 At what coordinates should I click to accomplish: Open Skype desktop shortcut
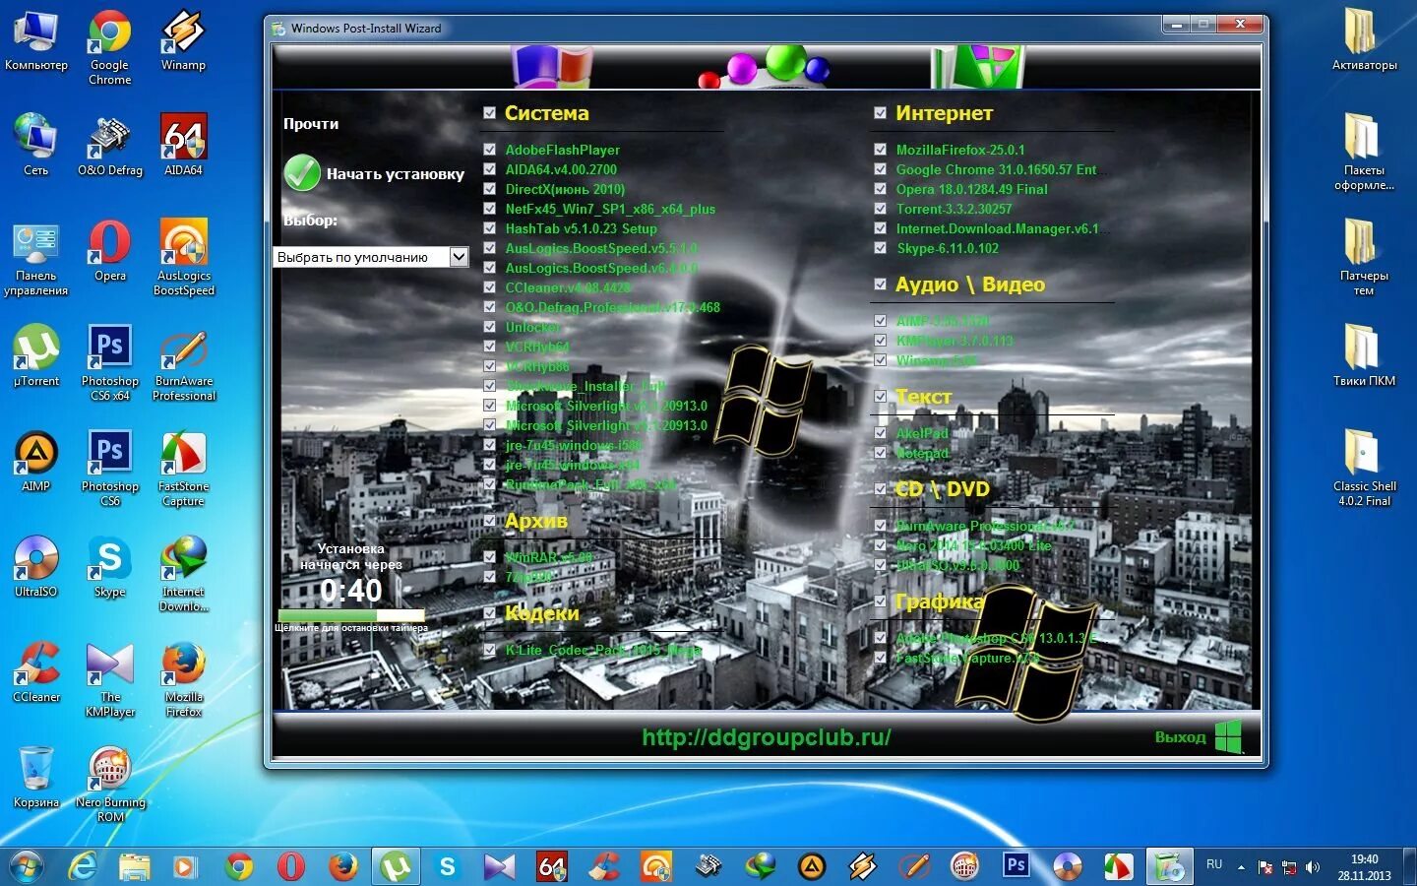click(110, 567)
